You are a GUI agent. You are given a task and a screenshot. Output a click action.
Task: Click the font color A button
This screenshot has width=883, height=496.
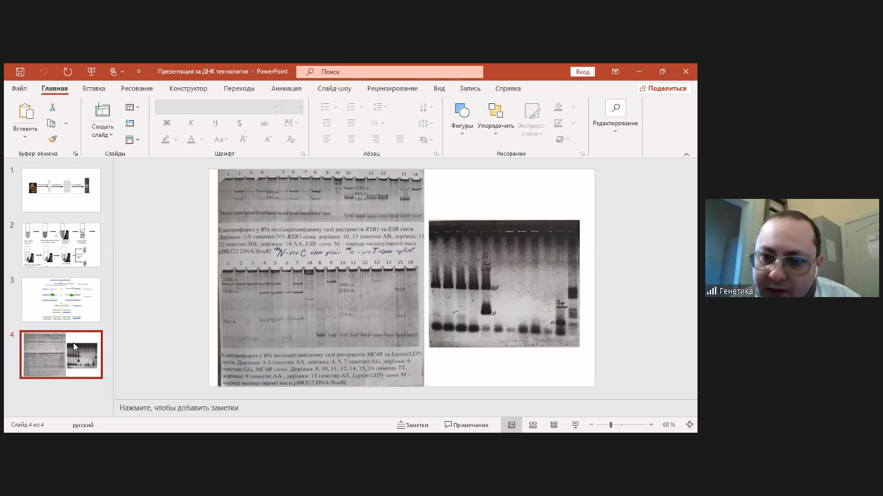(x=191, y=139)
